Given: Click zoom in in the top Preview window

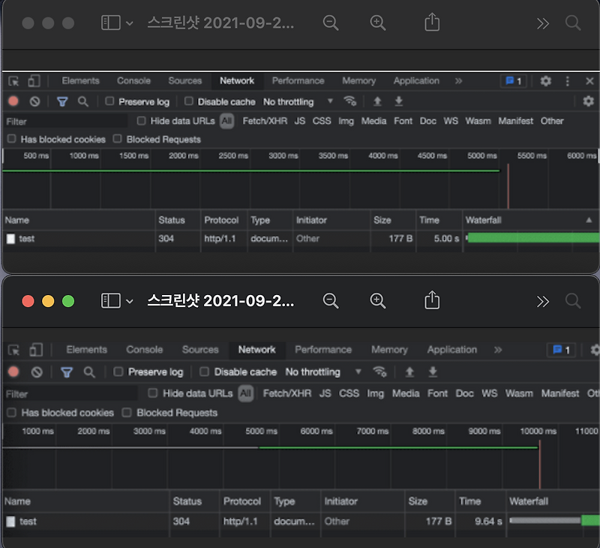Looking at the screenshot, I should tap(378, 23).
